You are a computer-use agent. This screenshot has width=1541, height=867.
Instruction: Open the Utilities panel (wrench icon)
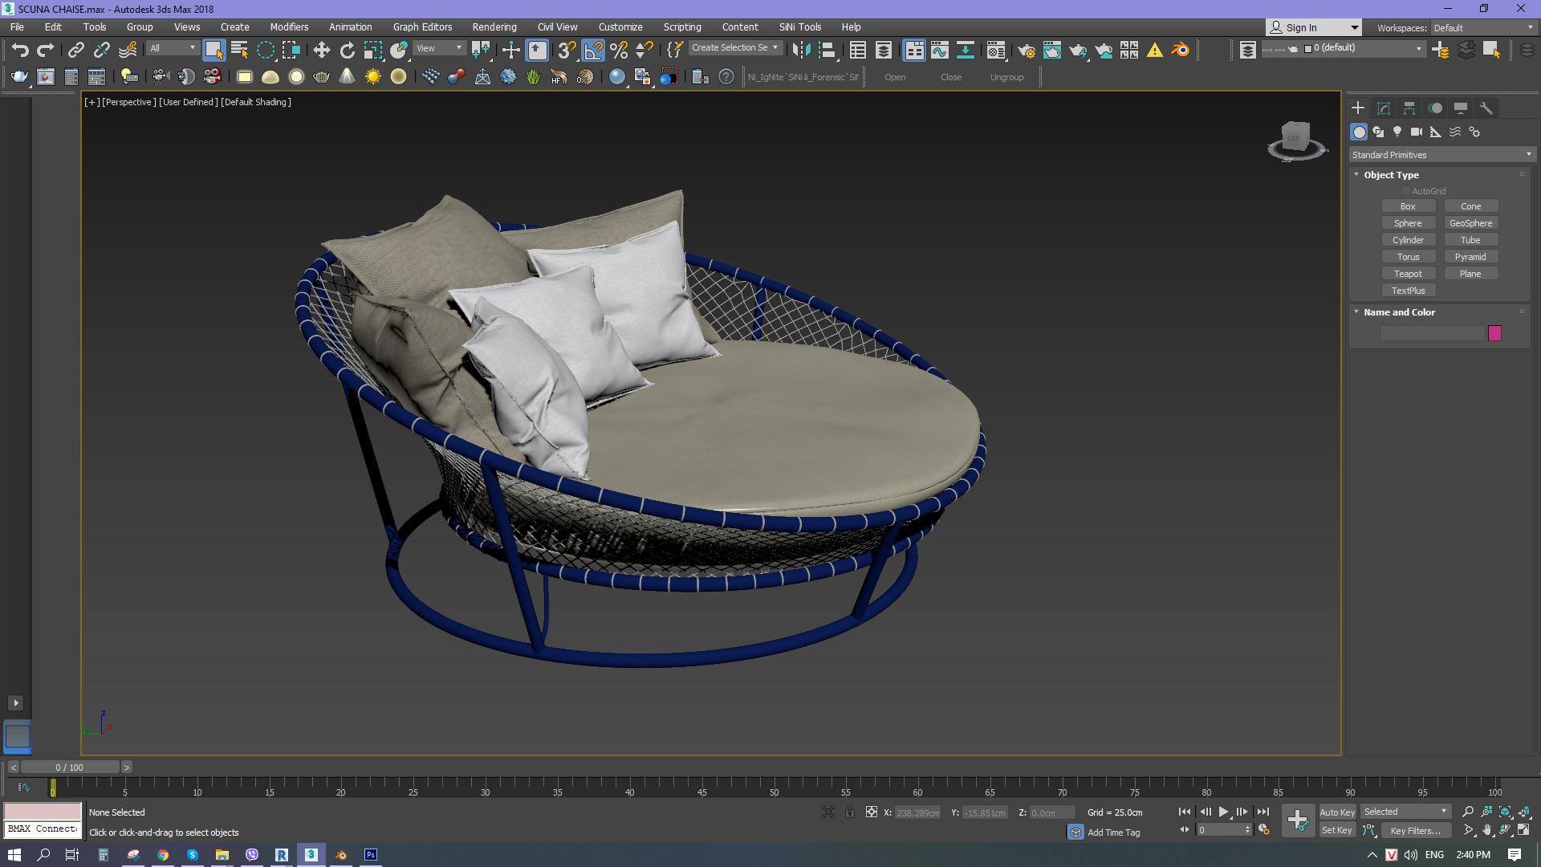pos(1486,108)
